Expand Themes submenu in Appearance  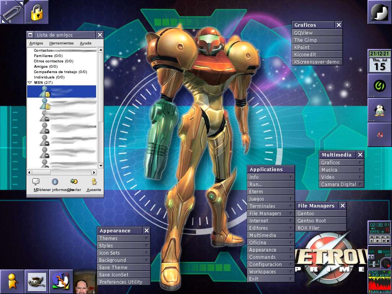pyautogui.click(x=124, y=238)
